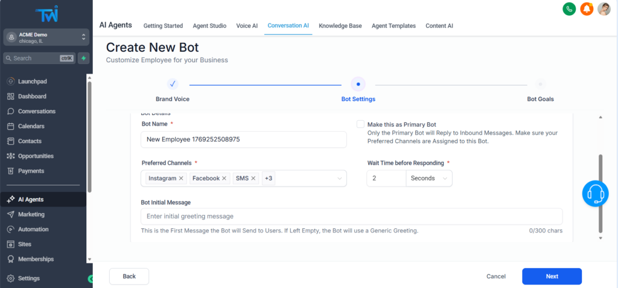Viewport: 618px width, 288px height.
Task: Remove the SMS channel tag
Action: pyautogui.click(x=253, y=179)
